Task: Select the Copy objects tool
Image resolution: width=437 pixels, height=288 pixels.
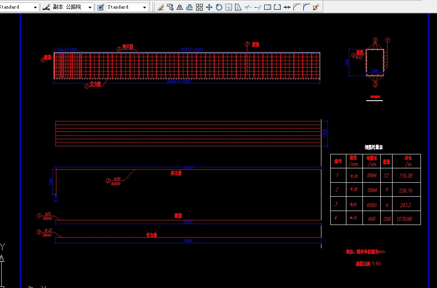Action: tap(170, 7)
